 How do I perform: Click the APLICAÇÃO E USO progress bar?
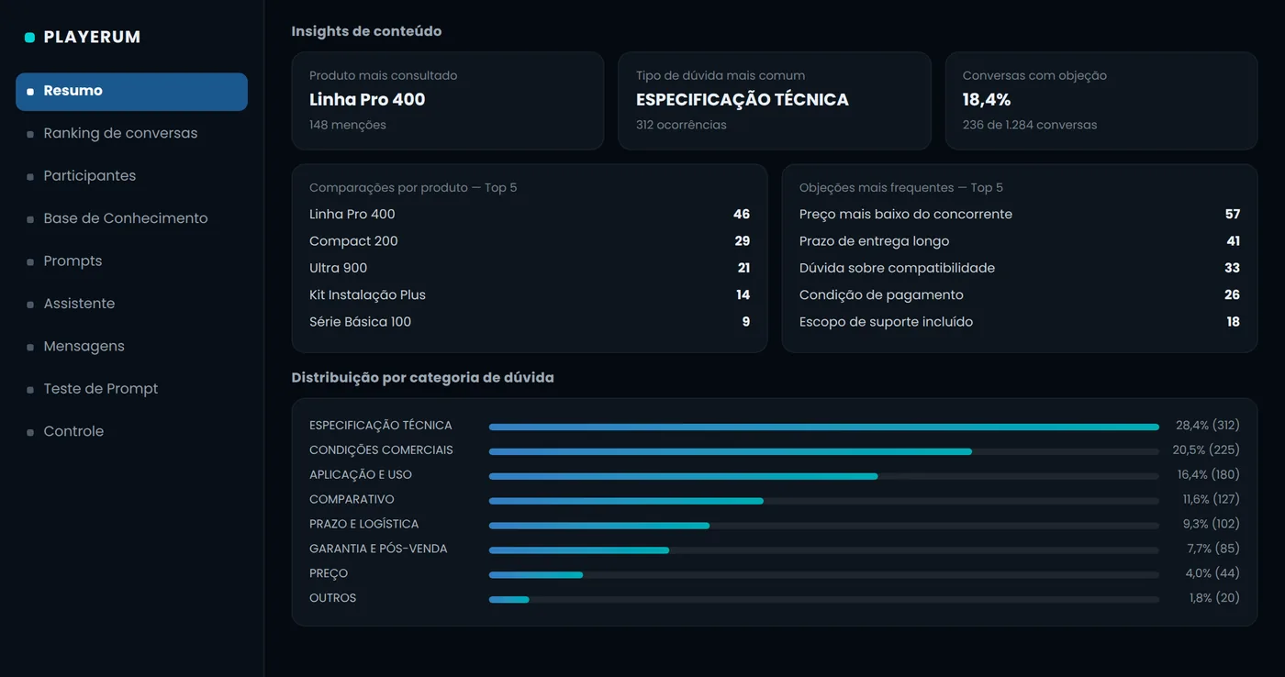(x=824, y=476)
